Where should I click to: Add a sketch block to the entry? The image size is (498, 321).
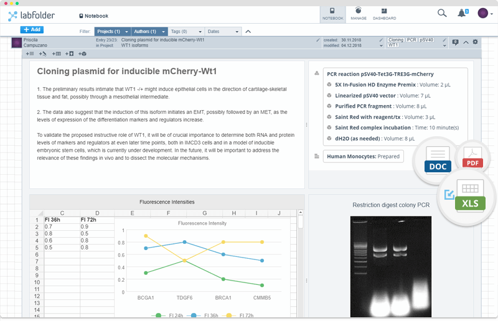(x=43, y=53)
